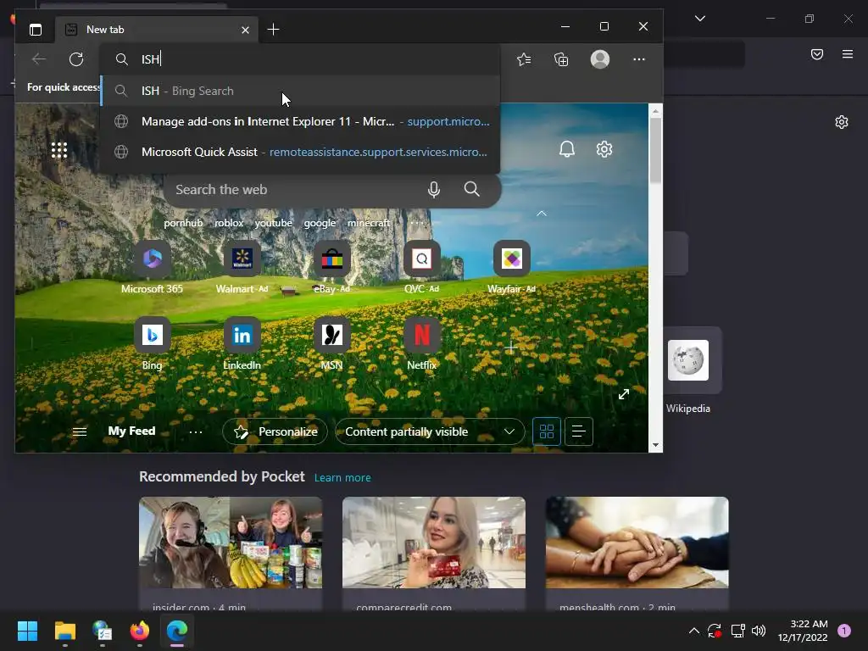Open the Edge new tab page settings gear

click(604, 149)
